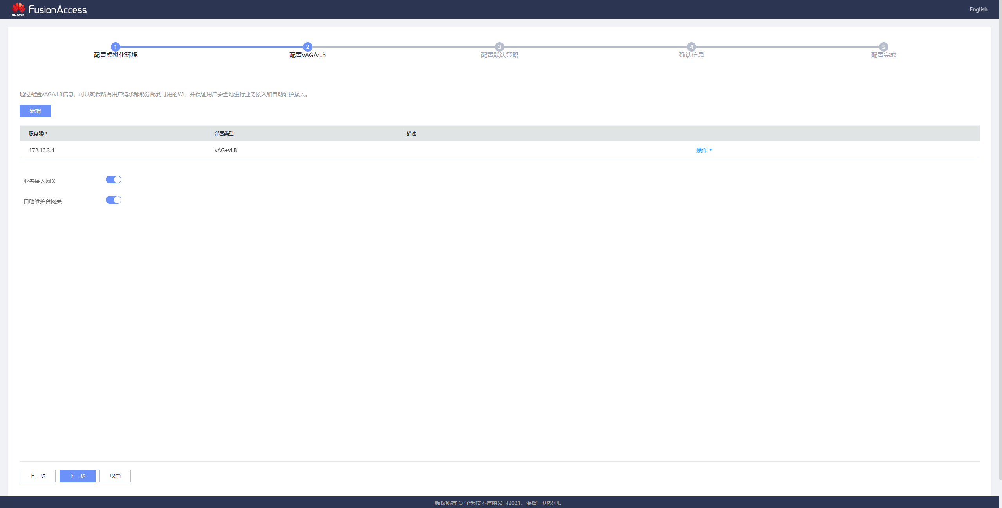
Task: Toggle the 业务接入网关 switch
Action: point(114,180)
